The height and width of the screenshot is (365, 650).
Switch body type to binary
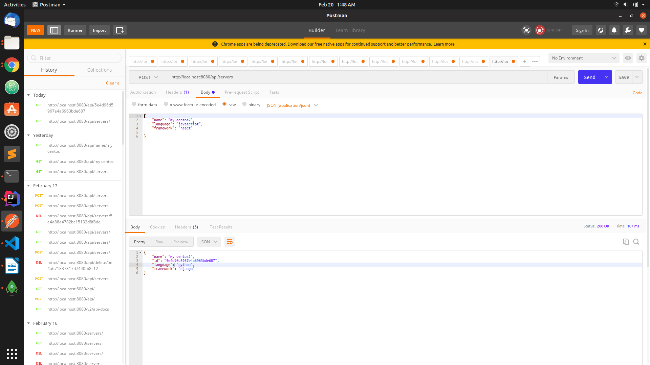pos(244,104)
